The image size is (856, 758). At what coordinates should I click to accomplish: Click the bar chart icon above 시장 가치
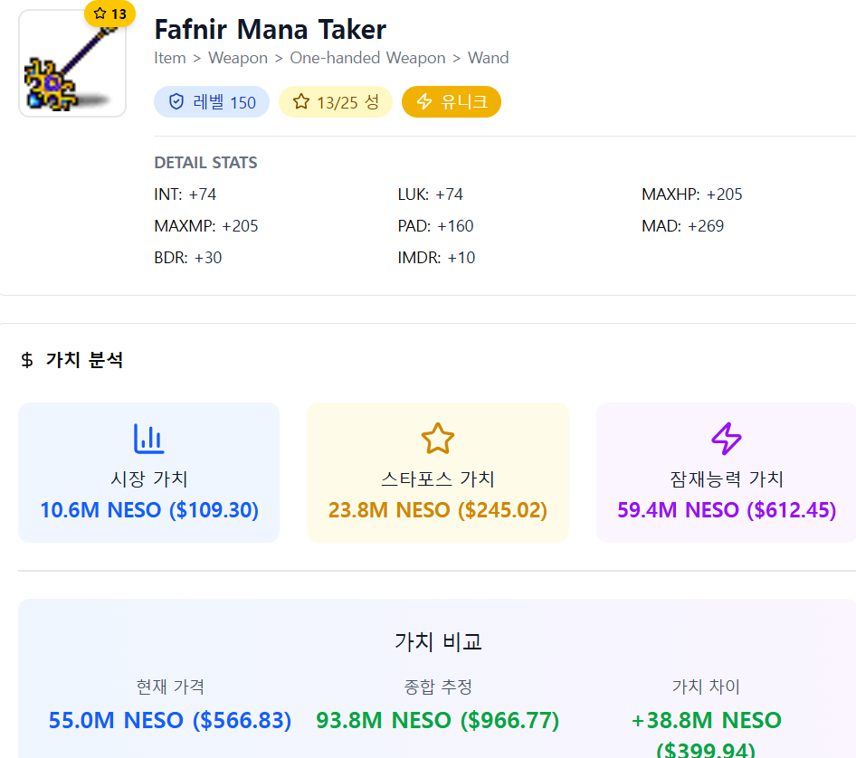click(x=148, y=439)
